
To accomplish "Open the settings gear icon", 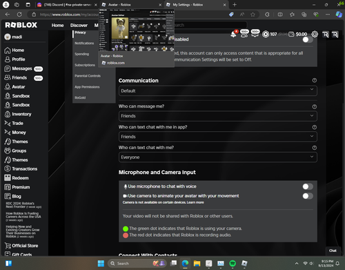I will pos(315,35).
